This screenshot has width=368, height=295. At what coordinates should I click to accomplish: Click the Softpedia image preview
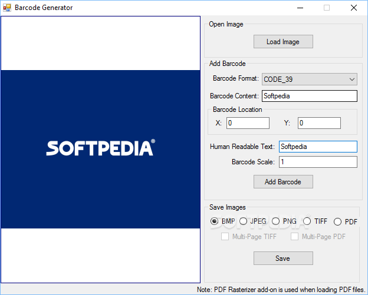click(100, 149)
